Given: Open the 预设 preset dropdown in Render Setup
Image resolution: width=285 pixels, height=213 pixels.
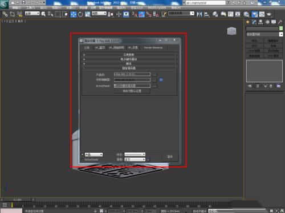Looking at the screenshot, I should (135, 154).
